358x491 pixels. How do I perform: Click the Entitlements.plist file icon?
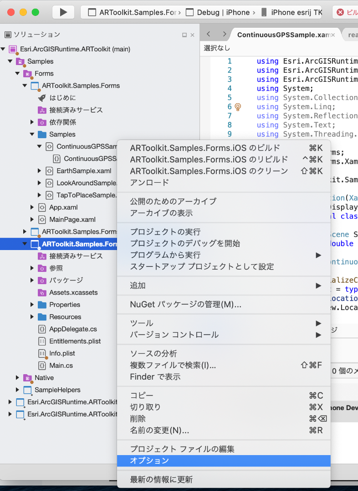point(42,341)
